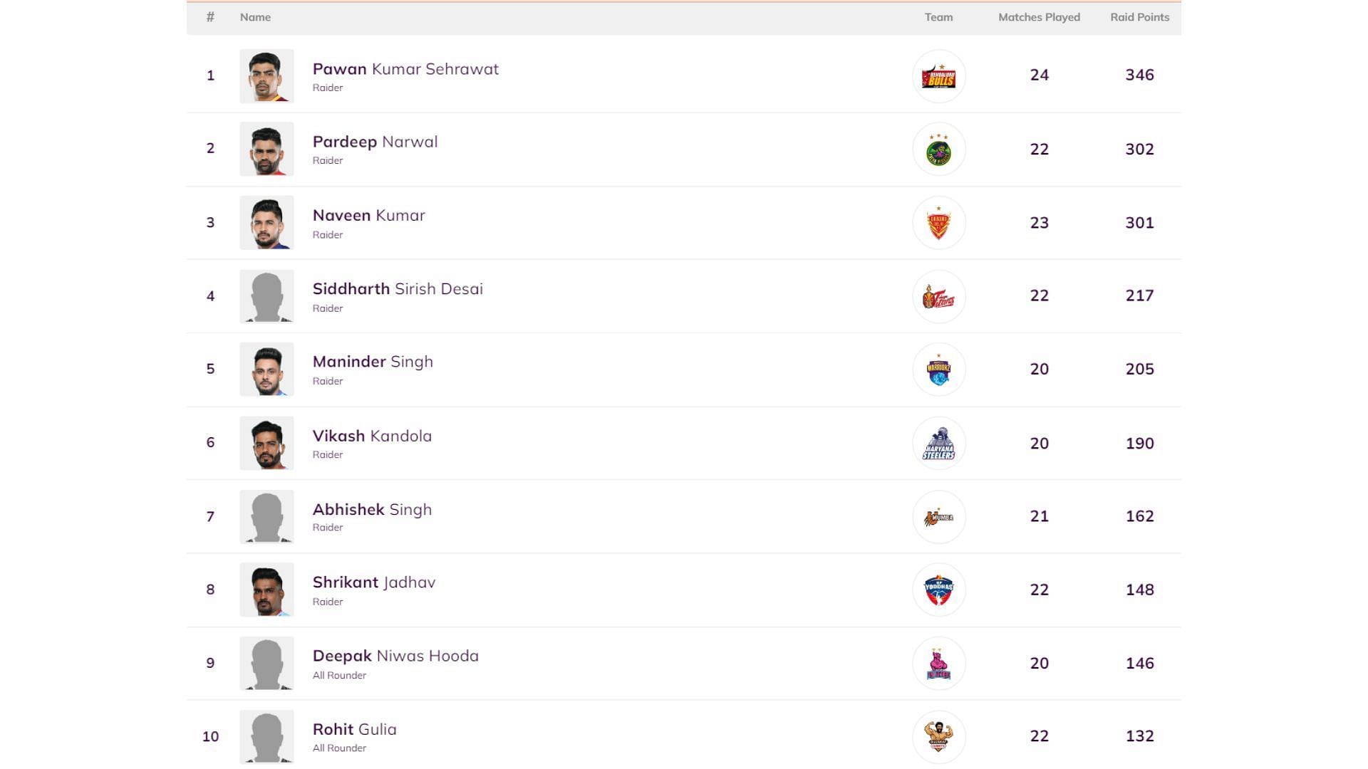This screenshot has width=1368, height=769.
Task: Click Shrikant Jadhav's player photo
Action: [x=266, y=590]
